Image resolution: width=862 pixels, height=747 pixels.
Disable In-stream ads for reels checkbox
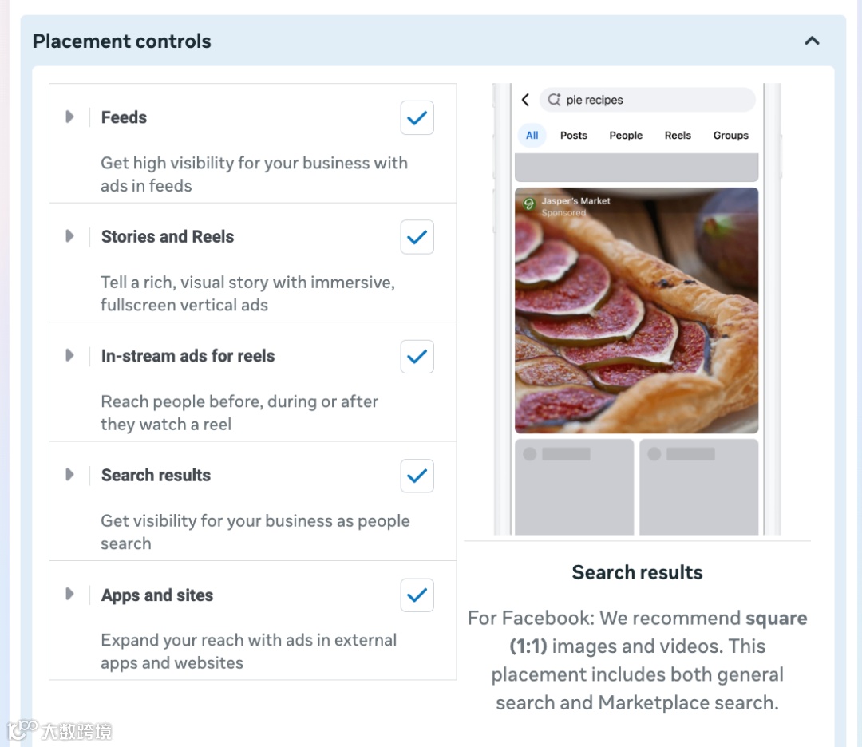tap(417, 357)
